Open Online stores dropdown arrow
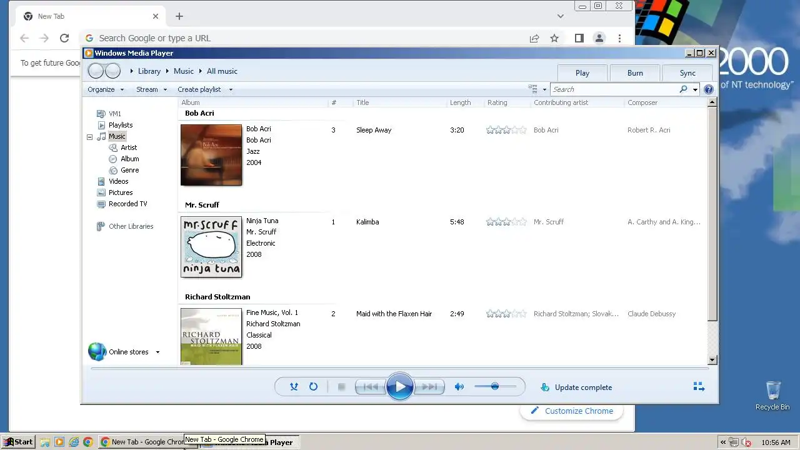 tap(157, 352)
